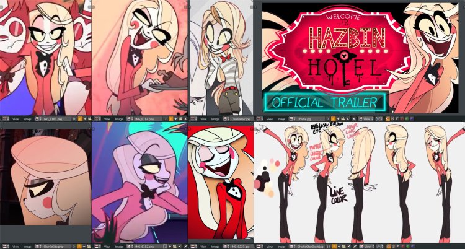Screen dimensions: 465x249
Task: Open editor type selector in IMG_0184.png panel
Action: tap(97, 118)
